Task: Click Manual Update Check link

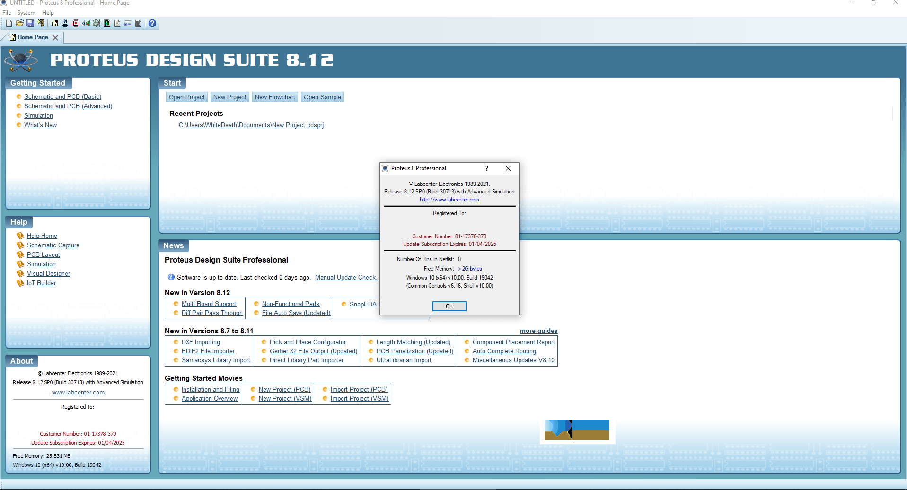Action: (346, 277)
